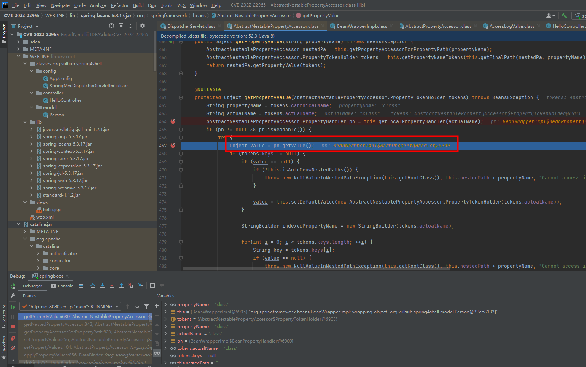This screenshot has height=367, width=586.
Task: Switch to BeanWrapperImpl.class tab
Action: (x=361, y=26)
